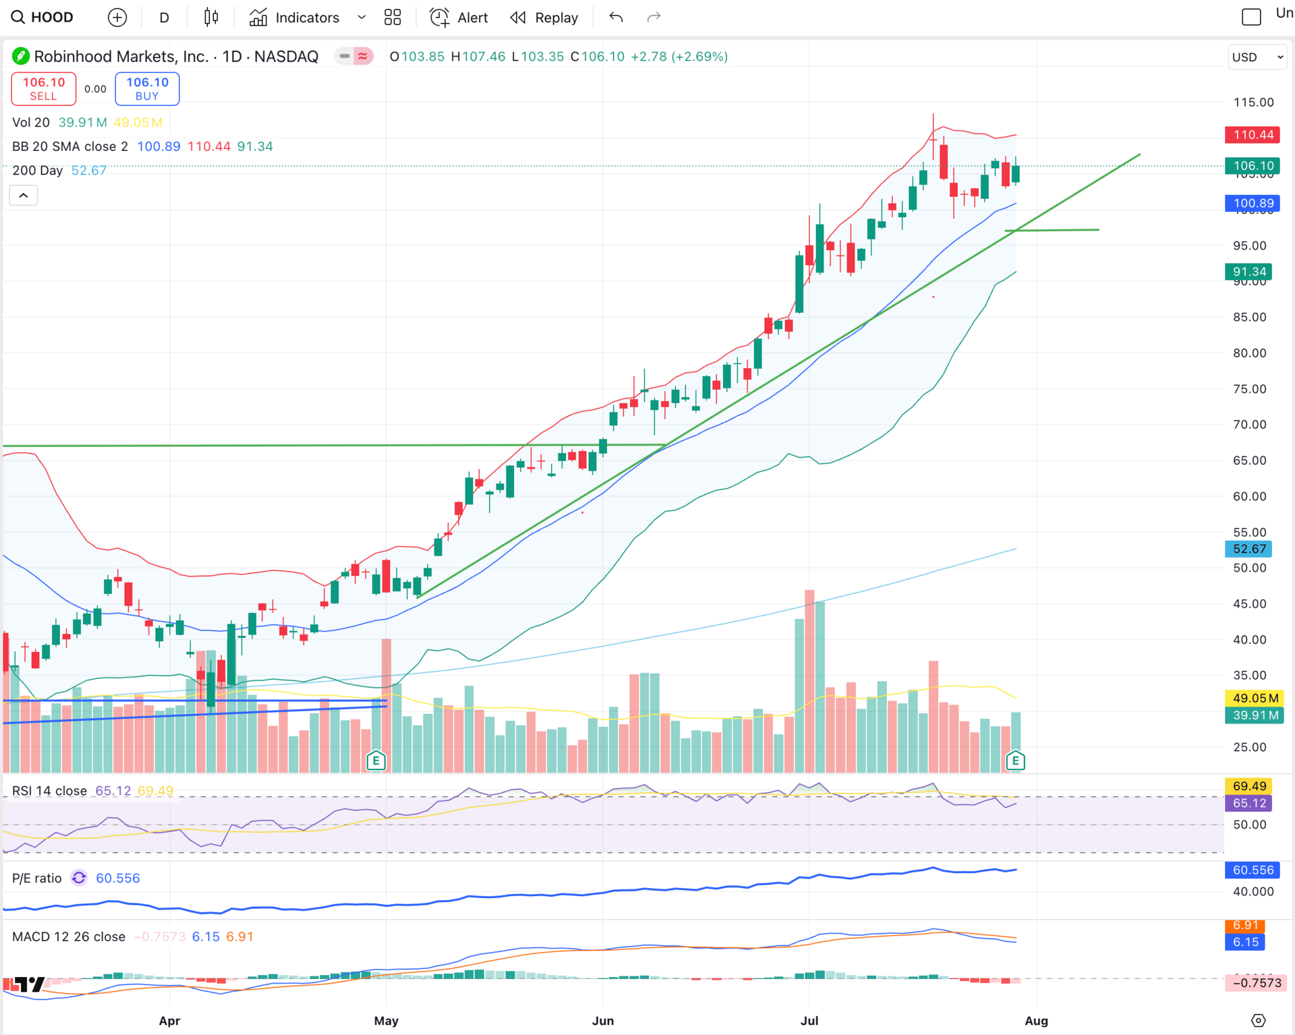1295x1035 pixels.
Task: Click the latest earnings E marker
Action: (x=1015, y=761)
